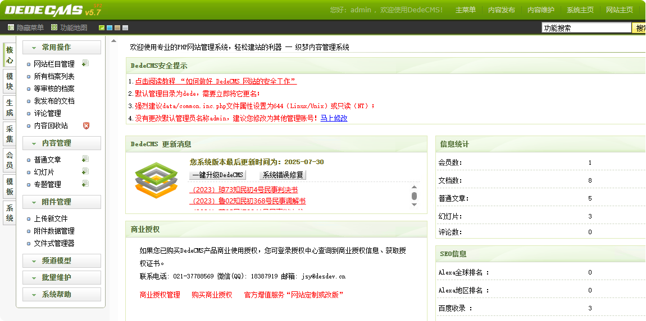Click the red shield icon beside 内容回收站

86,125
